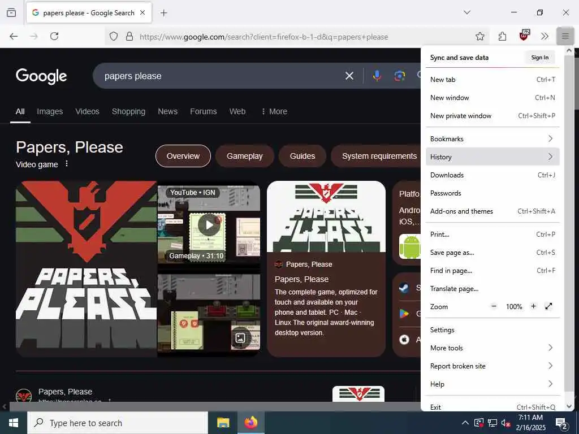Image resolution: width=579 pixels, height=434 pixels.
Task: Open a new tab with plus button
Action: [164, 13]
